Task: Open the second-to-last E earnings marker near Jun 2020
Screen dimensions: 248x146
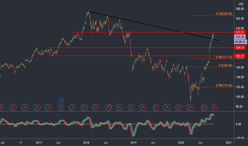Action: coord(204,107)
